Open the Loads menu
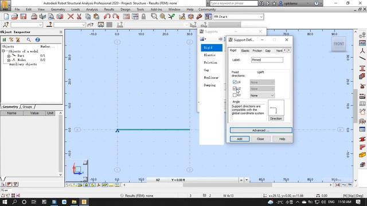Image resolution: width=367 pixels, height=206 pixels. point(75,9)
